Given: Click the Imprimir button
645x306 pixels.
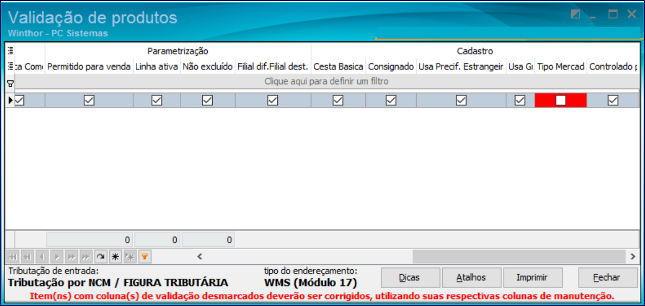Looking at the screenshot, I should (532, 278).
